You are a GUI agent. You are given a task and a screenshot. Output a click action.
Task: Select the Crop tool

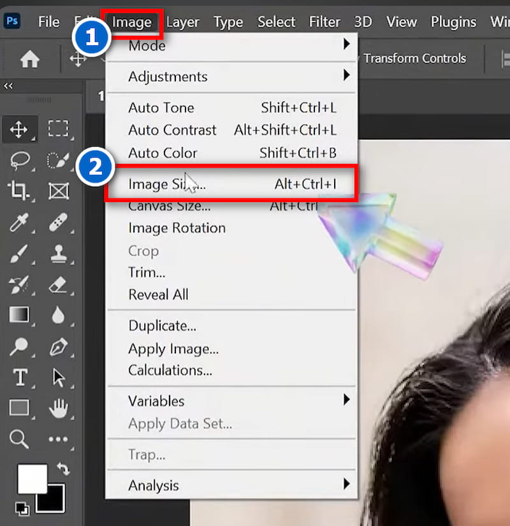(x=20, y=191)
